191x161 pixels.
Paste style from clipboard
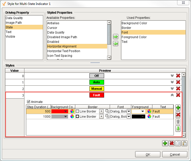point(184,143)
